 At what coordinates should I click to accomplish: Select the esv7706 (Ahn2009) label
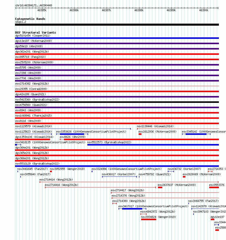point(28,78)
